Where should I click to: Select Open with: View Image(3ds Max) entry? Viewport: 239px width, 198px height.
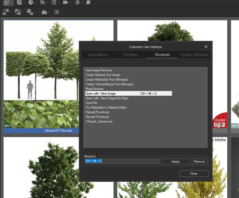coord(107,98)
